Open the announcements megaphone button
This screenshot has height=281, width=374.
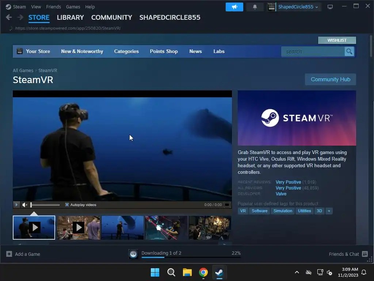click(x=234, y=7)
